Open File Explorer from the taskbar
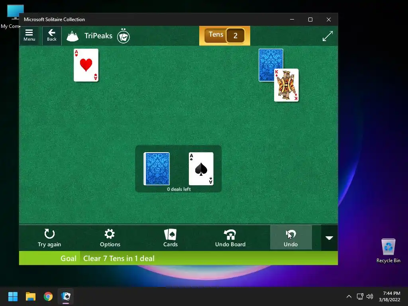Screen dimensions: 408x306 (30, 296)
